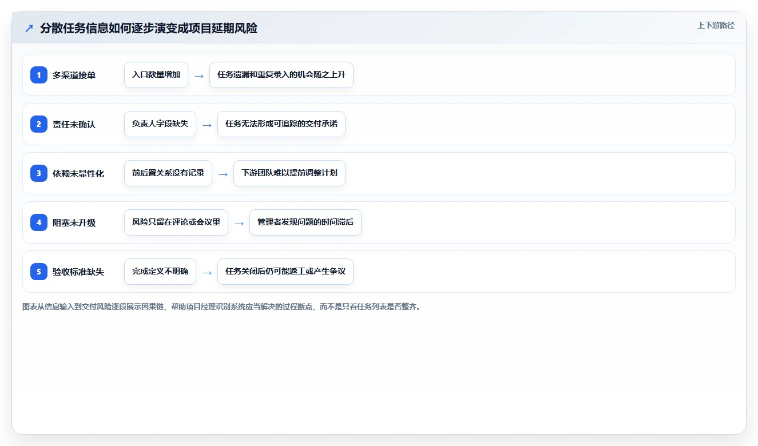
Task: Click the 管理者发现问题的时间滞后 box
Action: [x=305, y=222]
